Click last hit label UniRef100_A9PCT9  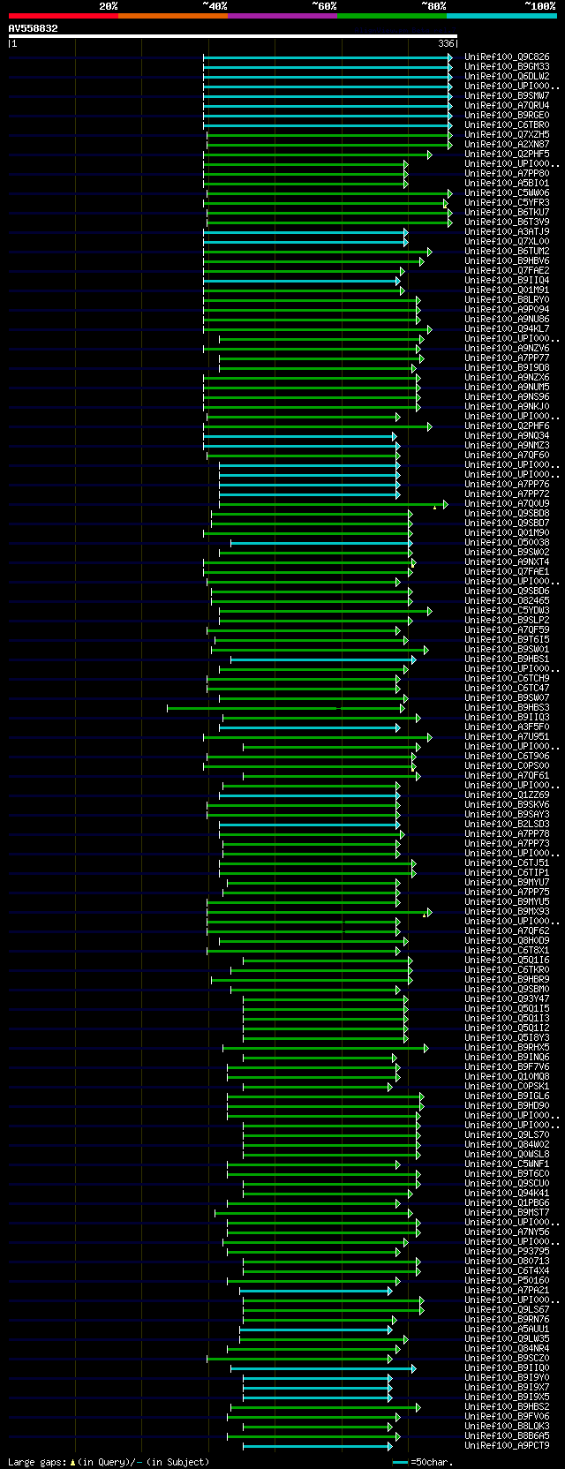(x=507, y=1446)
